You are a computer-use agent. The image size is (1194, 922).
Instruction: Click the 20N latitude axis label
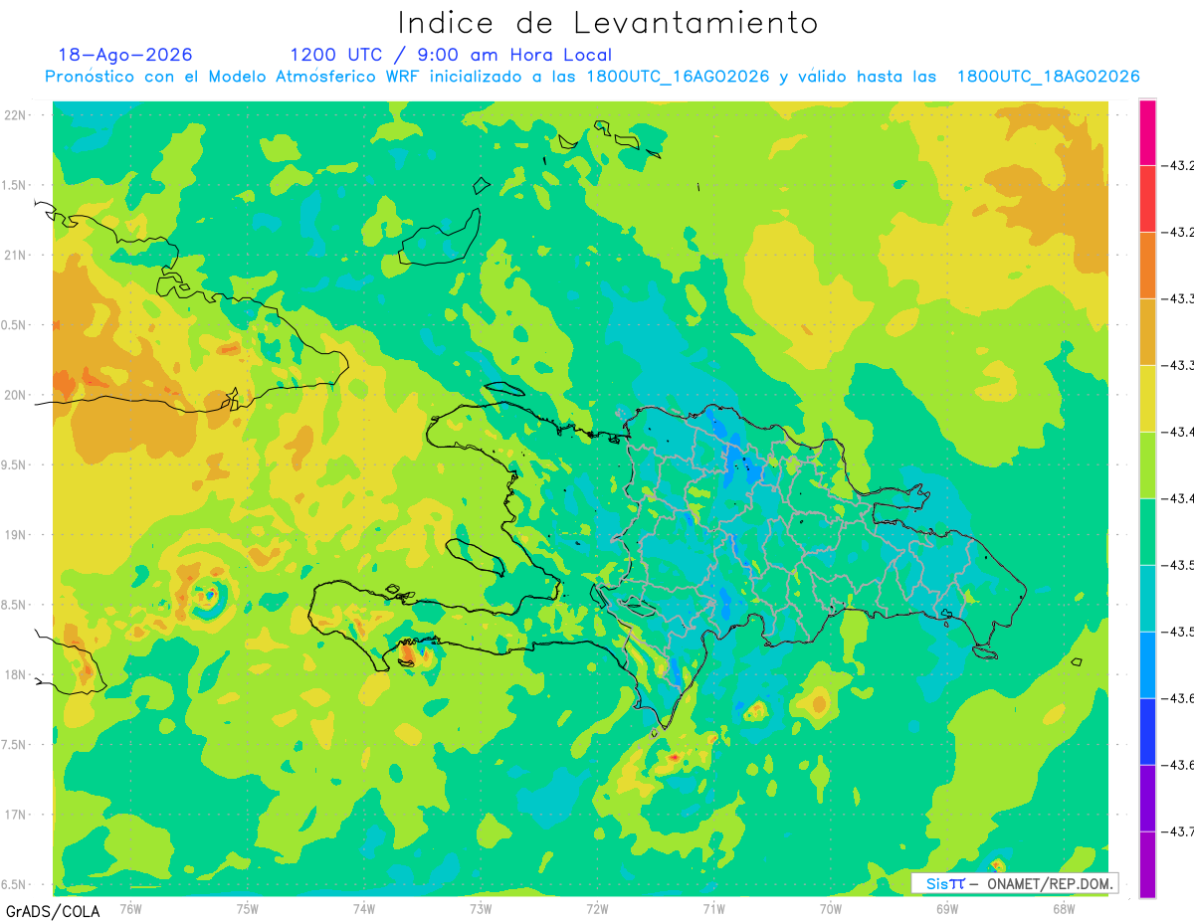[16, 395]
